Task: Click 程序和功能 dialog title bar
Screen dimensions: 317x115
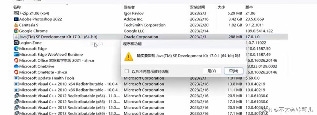Action: point(184,44)
